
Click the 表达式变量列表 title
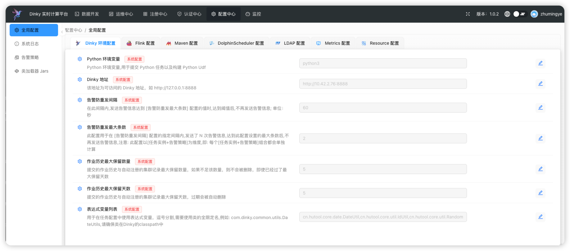pyautogui.click(x=102, y=209)
